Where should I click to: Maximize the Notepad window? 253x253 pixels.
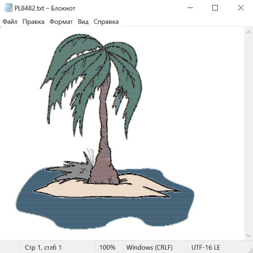(215, 8)
